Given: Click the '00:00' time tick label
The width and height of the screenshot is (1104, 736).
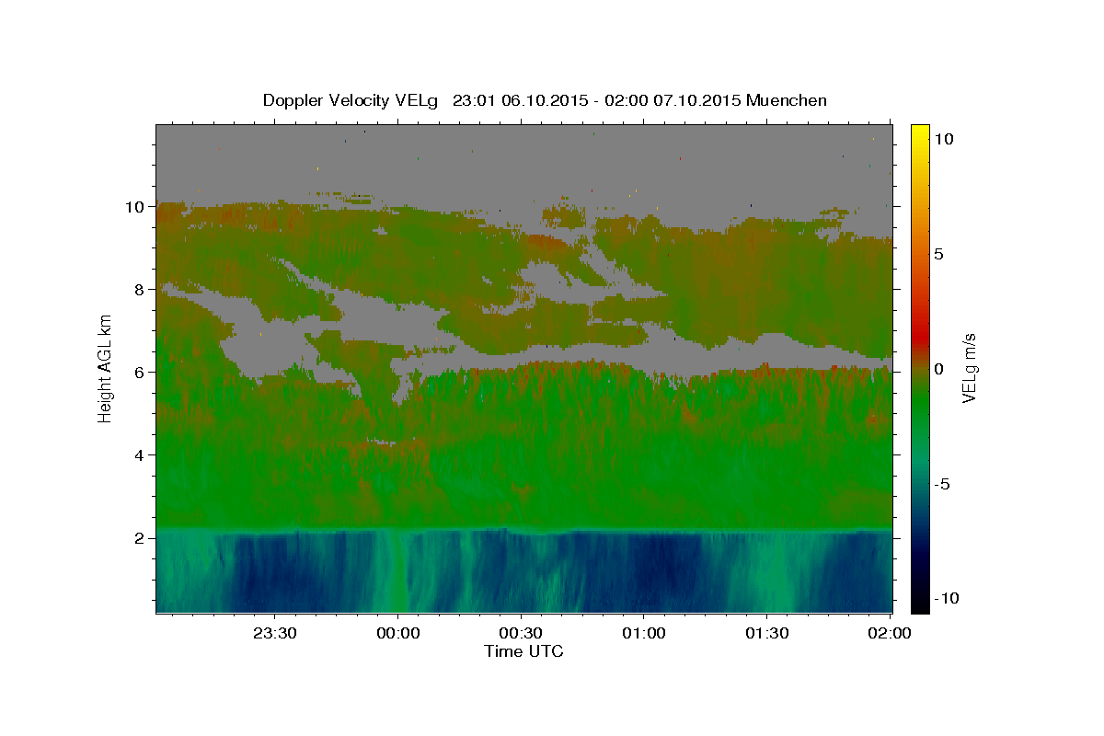Looking at the screenshot, I should 398,633.
